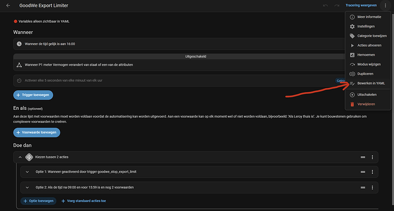Open the three-dot menu of Optie 1
394x211 pixels.
tap(372, 172)
